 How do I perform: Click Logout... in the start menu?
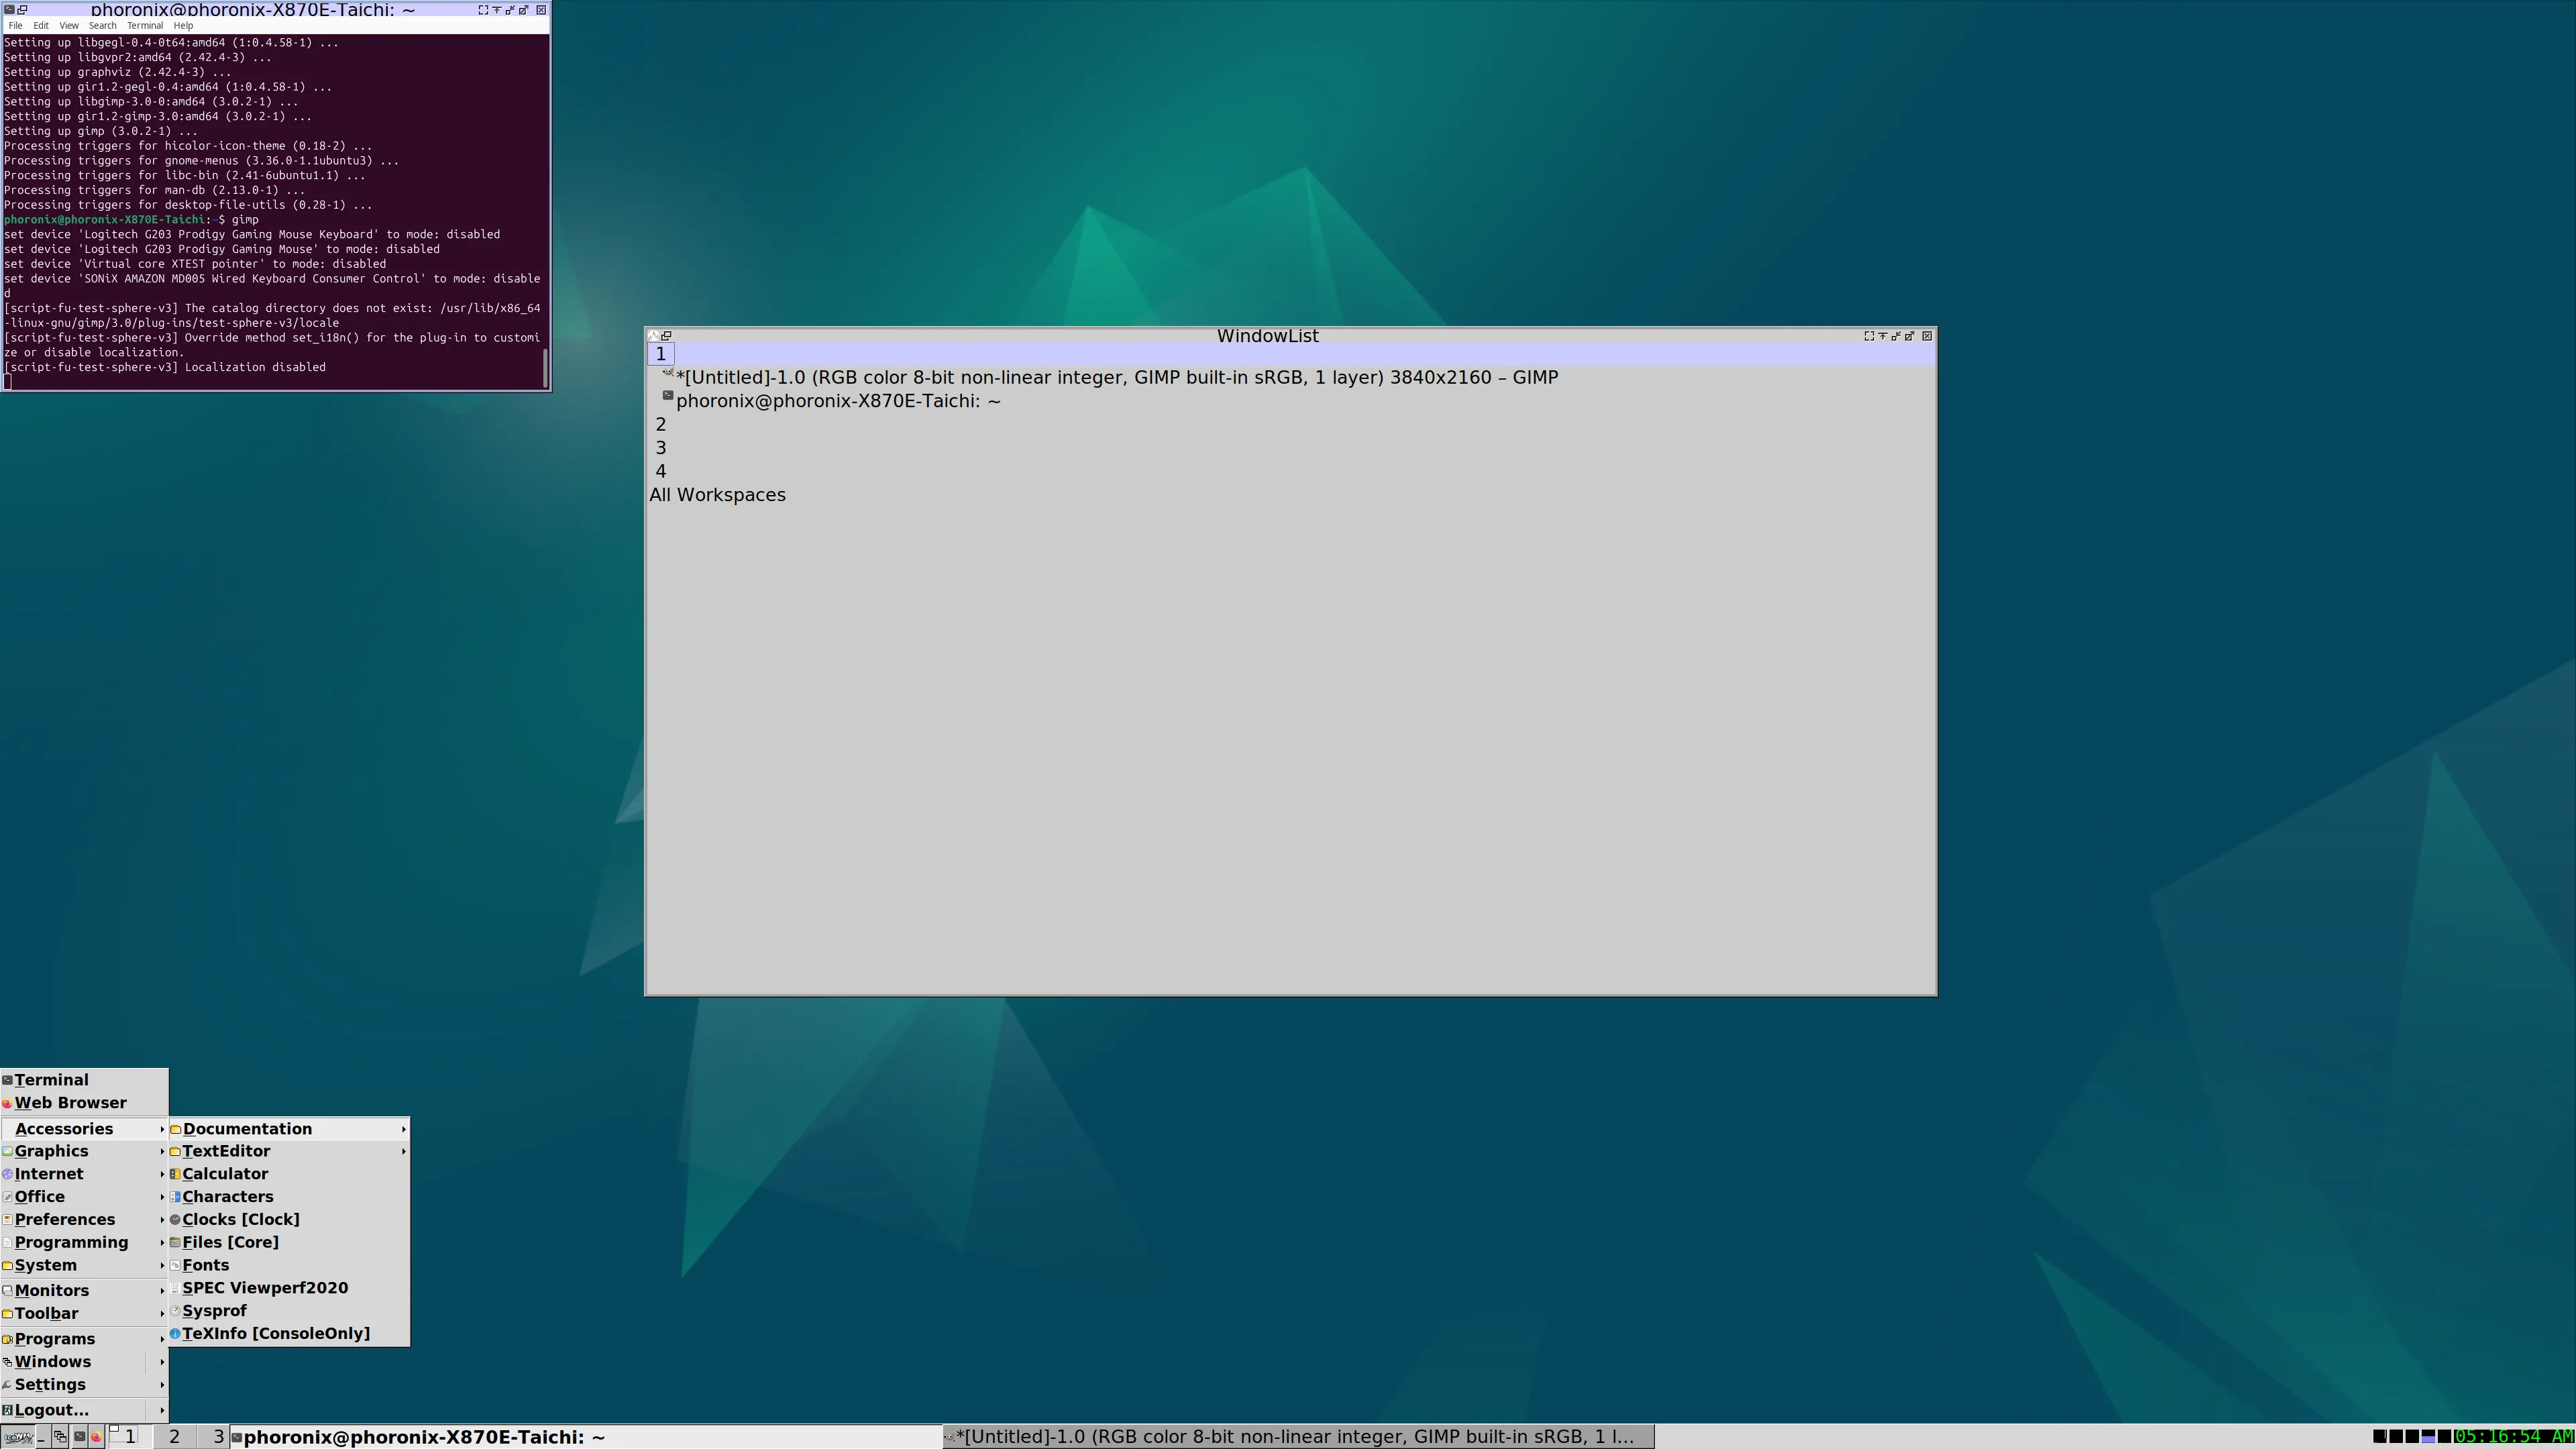click(x=52, y=1410)
